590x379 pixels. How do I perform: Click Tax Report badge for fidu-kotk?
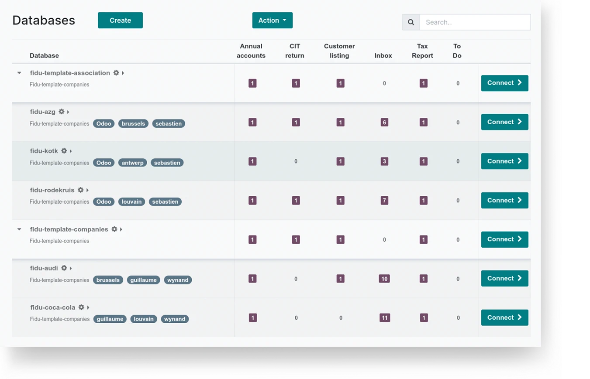[x=424, y=161]
